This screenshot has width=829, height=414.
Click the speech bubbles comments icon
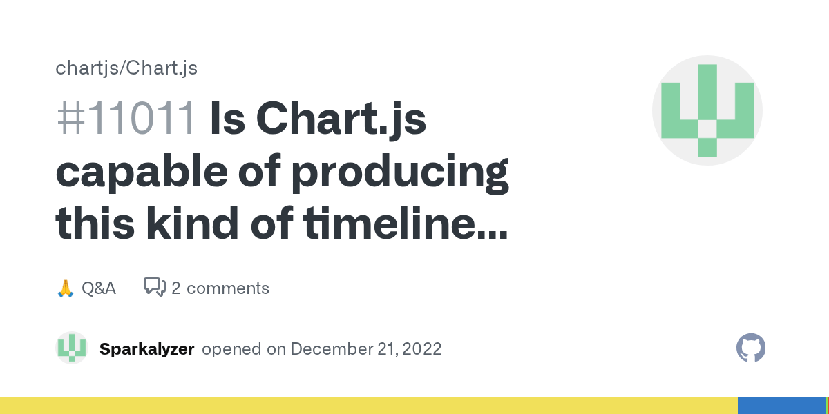click(154, 287)
